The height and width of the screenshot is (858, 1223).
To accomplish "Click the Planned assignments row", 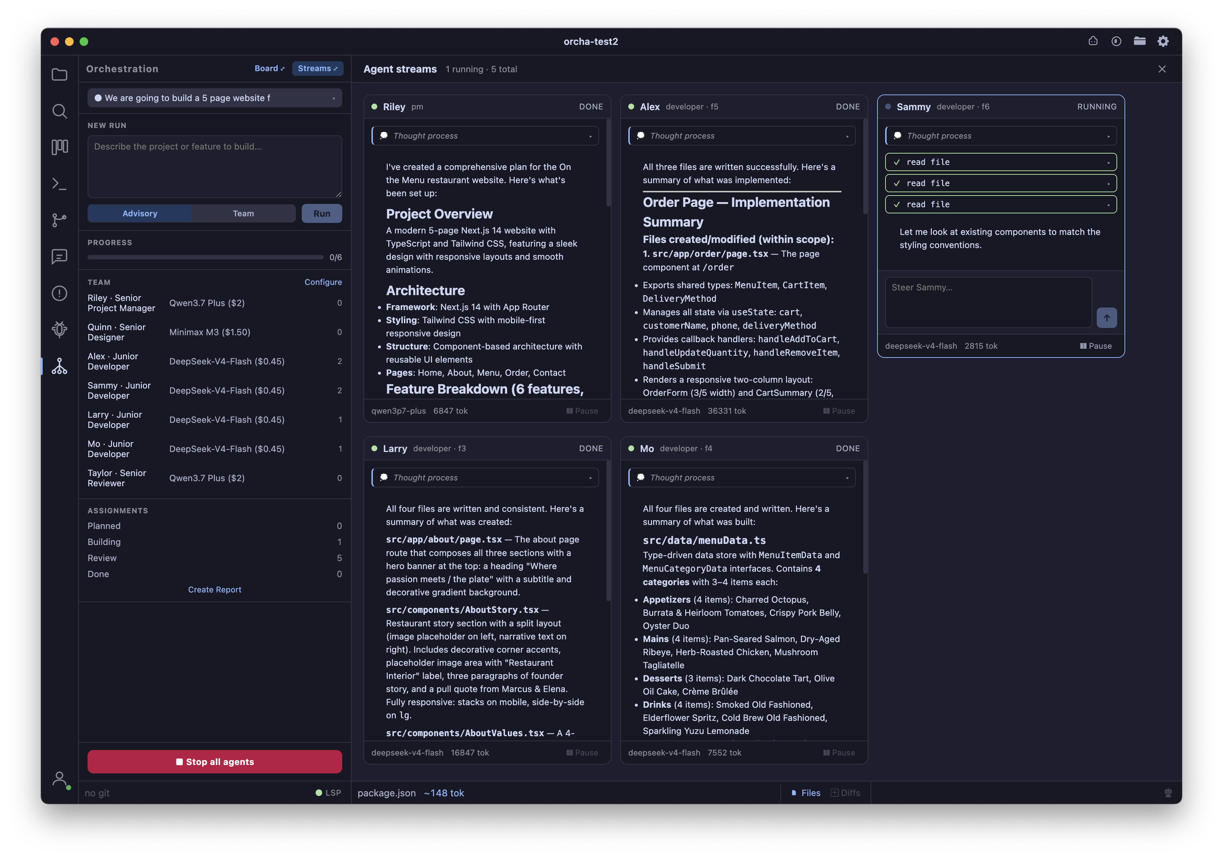I will pyautogui.click(x=215, y=526).
